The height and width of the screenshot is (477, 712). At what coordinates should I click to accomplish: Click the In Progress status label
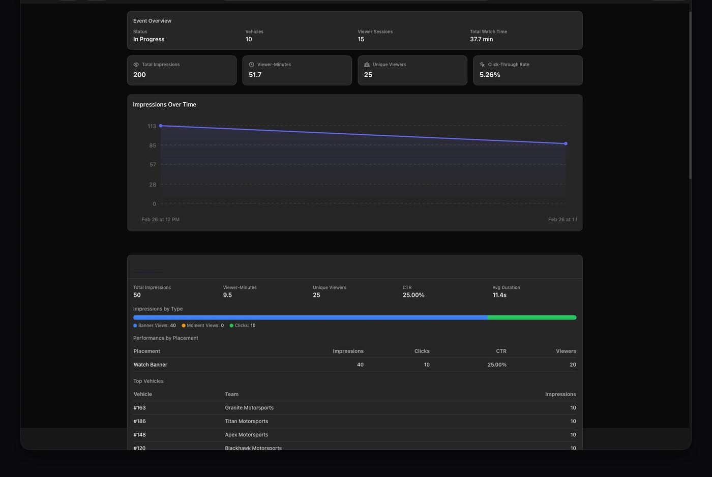[149, 39]
